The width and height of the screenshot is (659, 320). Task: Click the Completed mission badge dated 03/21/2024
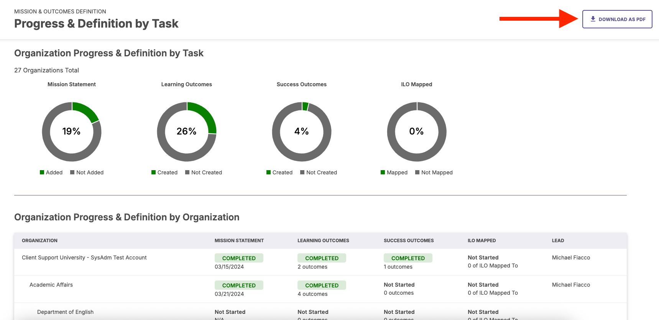239,285
